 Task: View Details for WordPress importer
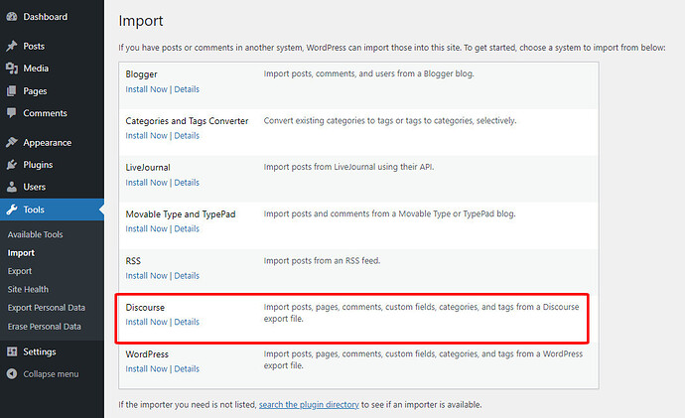187,368
